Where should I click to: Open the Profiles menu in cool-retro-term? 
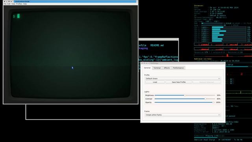(x=19, y=4)
